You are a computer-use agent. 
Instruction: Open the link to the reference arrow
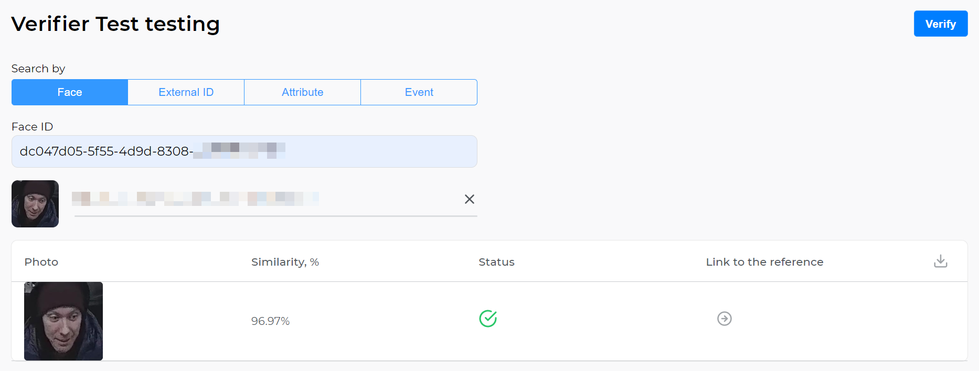click(x=724, y=318)
